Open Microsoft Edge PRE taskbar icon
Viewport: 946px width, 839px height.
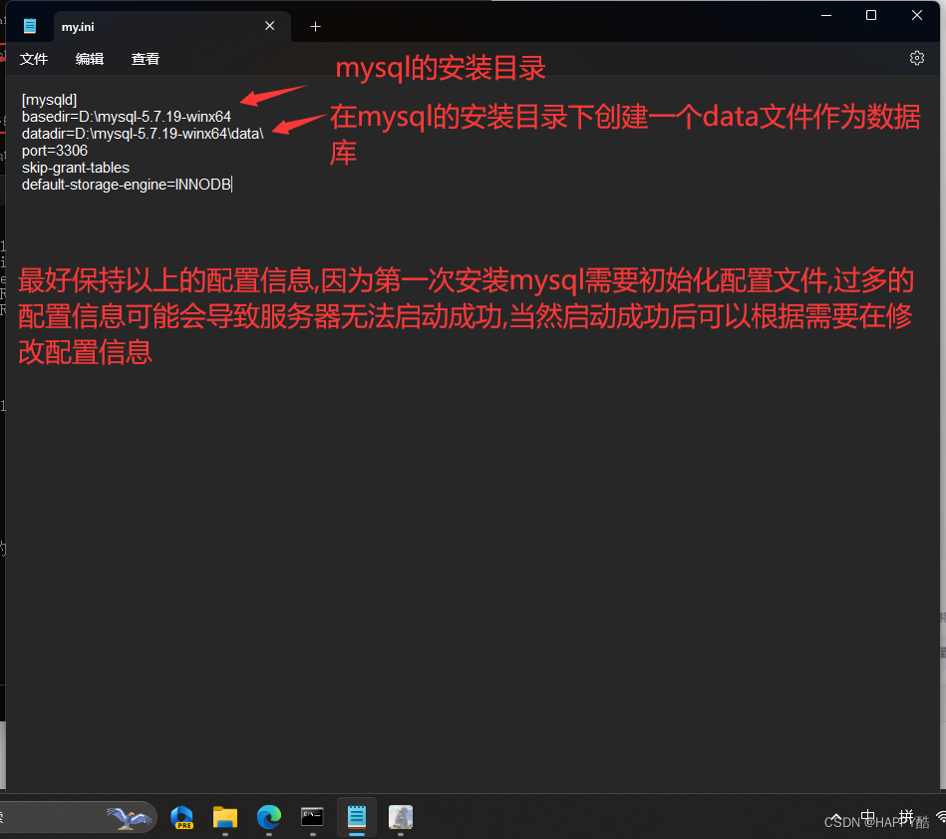click(x=181, y=817)
